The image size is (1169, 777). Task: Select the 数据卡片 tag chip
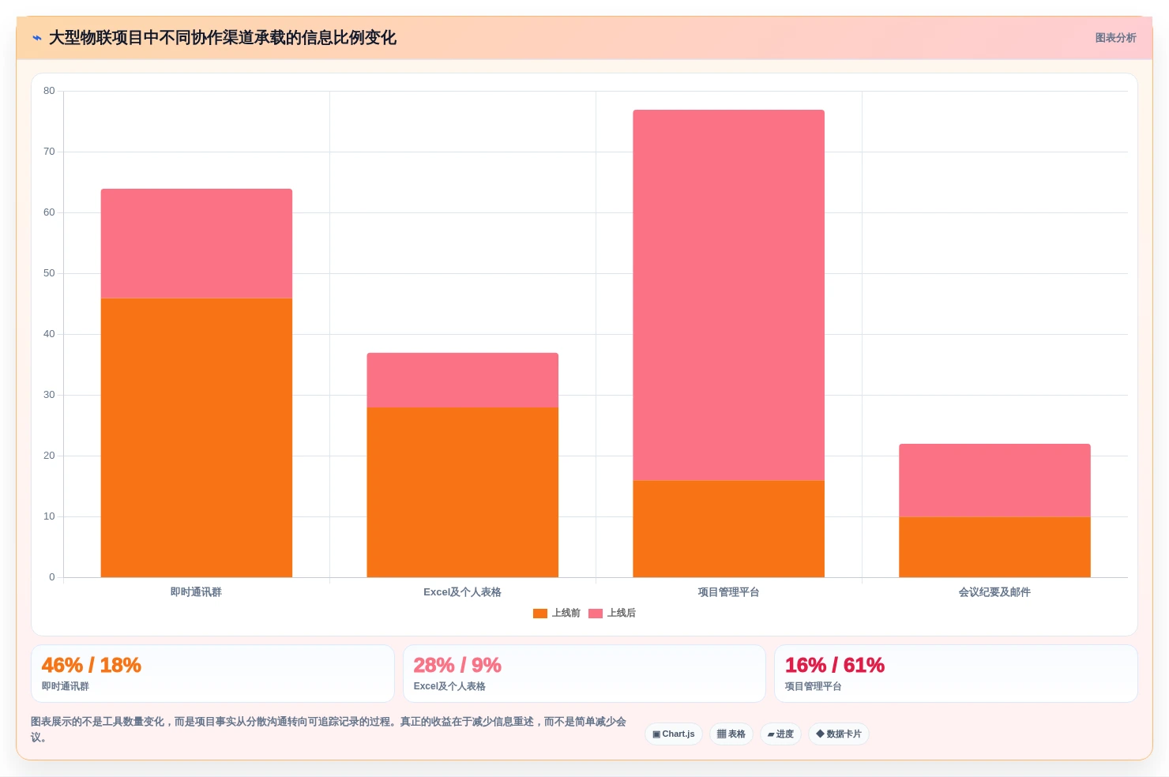tap(839, 734)
